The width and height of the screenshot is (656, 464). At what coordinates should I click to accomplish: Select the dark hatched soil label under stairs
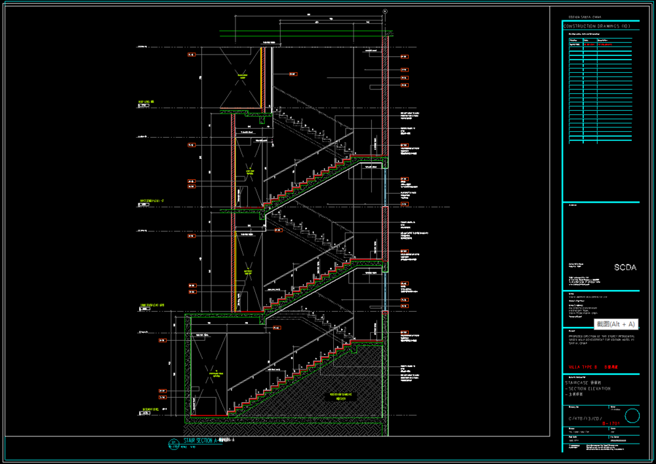(341, 396)
